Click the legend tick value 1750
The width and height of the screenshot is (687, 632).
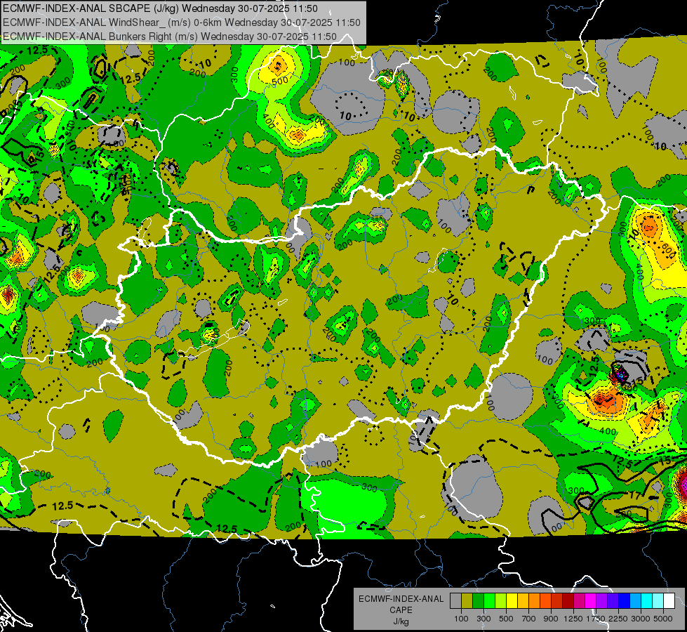(596, 619)
